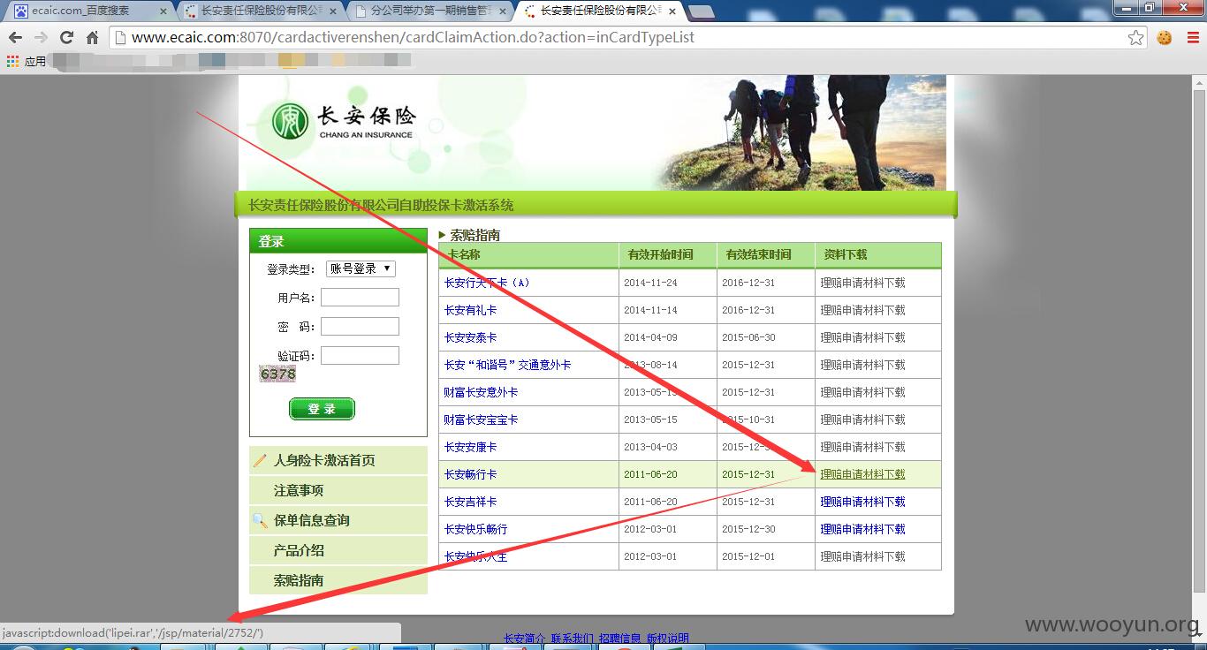Screen dimensions: 1207x650
Task: Download 理赔申请材料 for 长安安泰卡
Action: [x=862, y=337]
